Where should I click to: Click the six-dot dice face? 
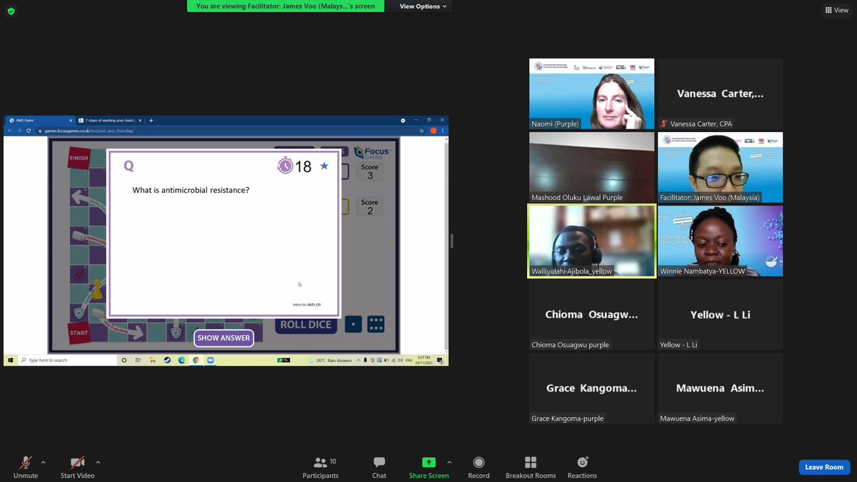pos(376,324)
